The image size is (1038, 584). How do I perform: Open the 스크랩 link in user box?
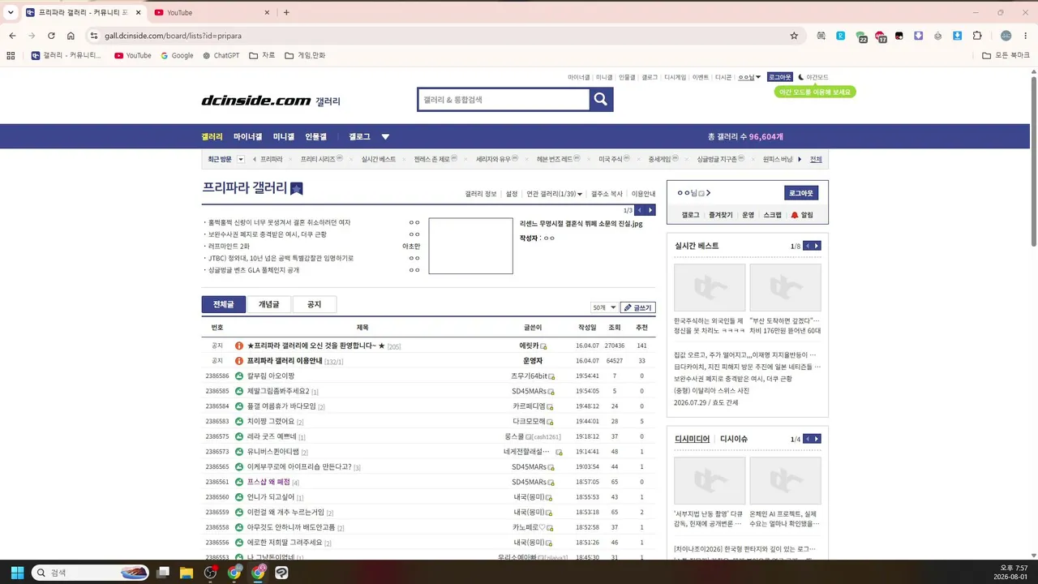tap(772, 215)
